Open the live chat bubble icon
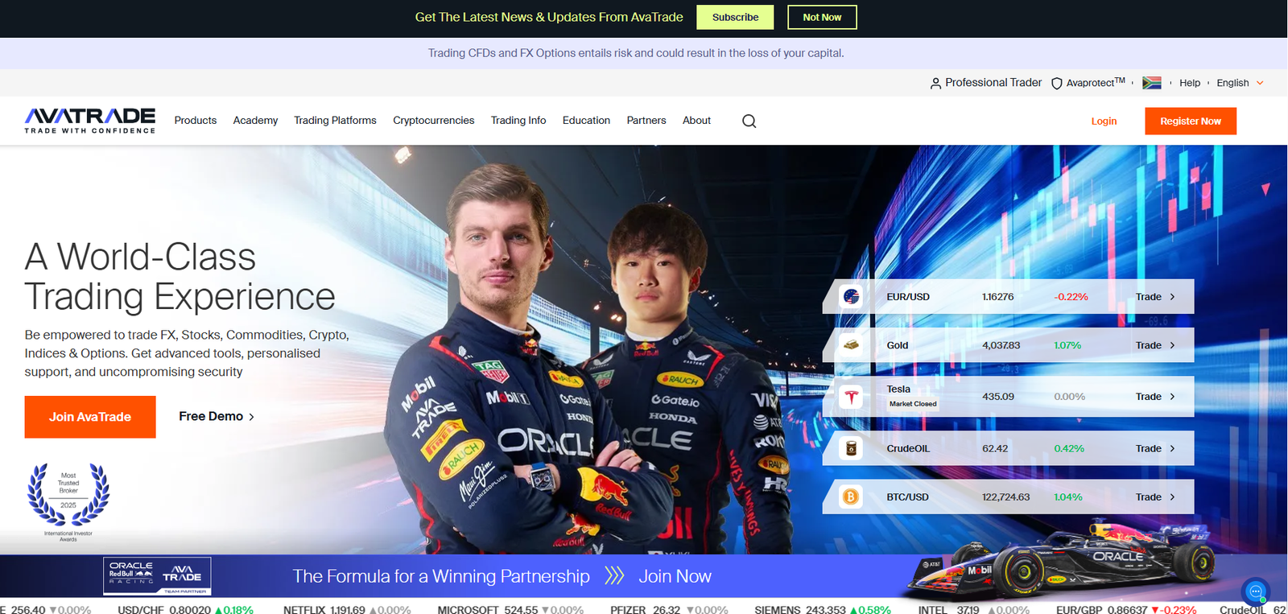Image resolution: width=1288 pixels, height=614 pixels. [1255, 591]
